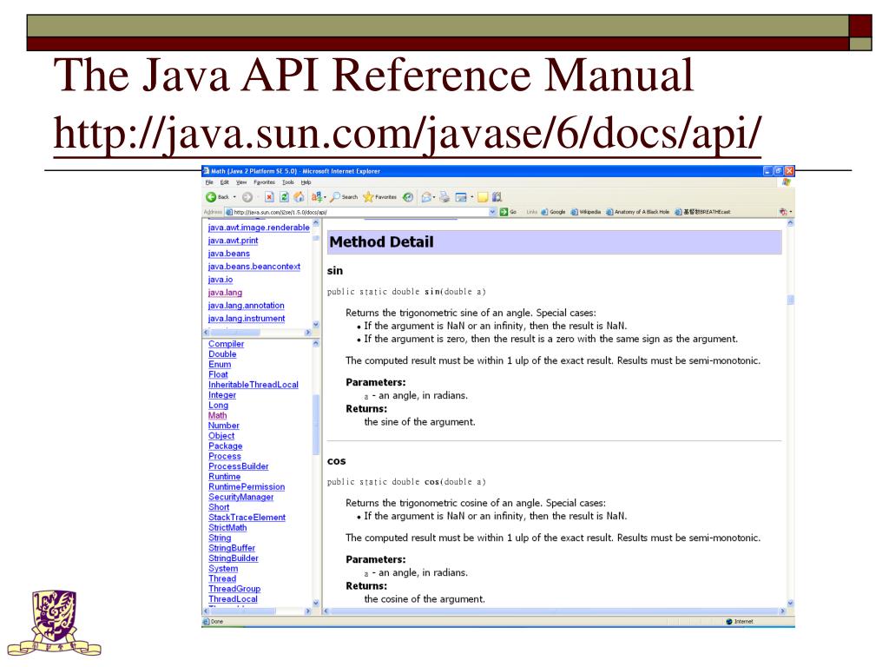Click the 'a' character language toolbar icon

316,197
